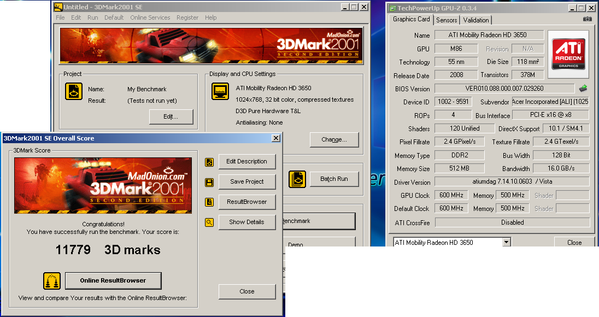Click the GPU Clock 600 MHz field
This screenshot has height=317, width=599.
pos(451,195)
